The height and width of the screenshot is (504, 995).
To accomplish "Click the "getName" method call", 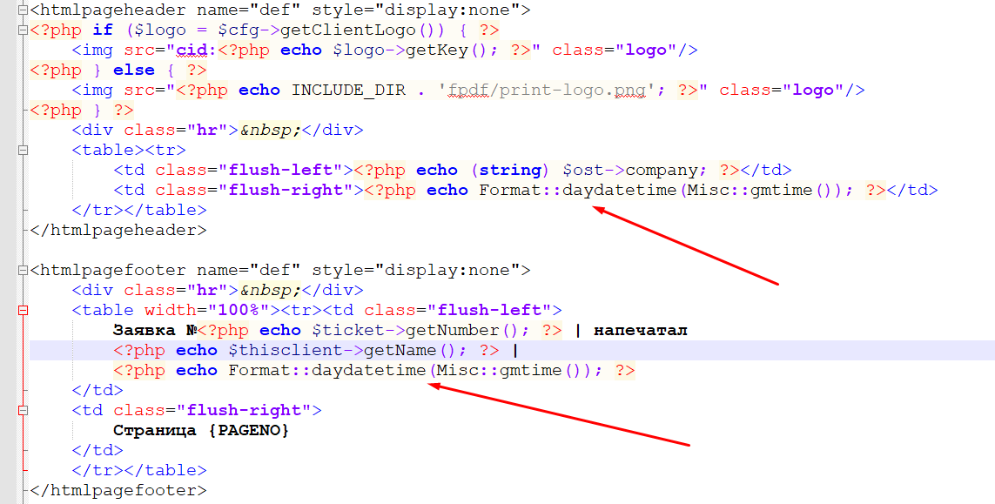I will pyautogui.click(x=400, y=351).
